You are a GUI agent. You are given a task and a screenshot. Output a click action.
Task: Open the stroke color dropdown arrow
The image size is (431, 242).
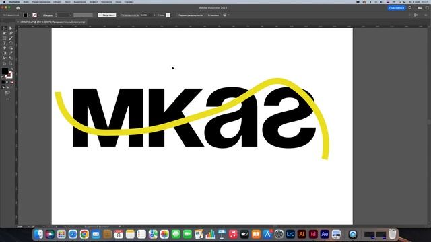38,15
